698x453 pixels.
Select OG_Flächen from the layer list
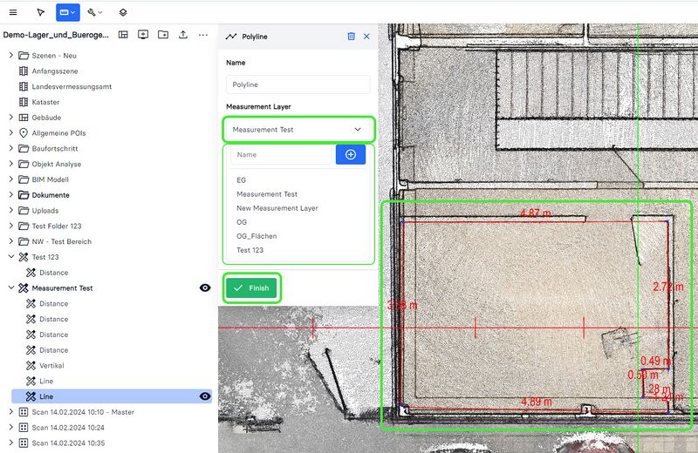point(257,236)
